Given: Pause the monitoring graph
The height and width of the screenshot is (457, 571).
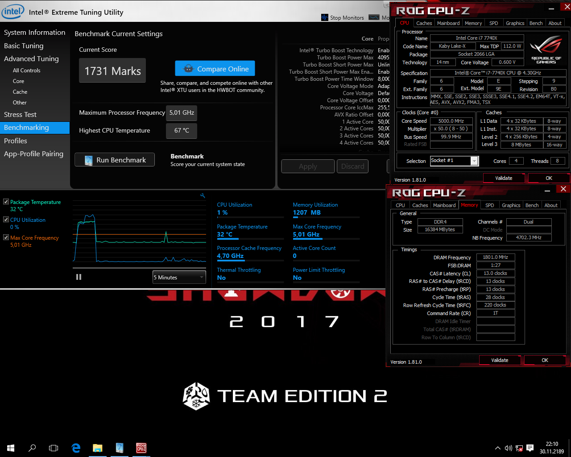Looking at the screenshot, I should click(79, 277).
